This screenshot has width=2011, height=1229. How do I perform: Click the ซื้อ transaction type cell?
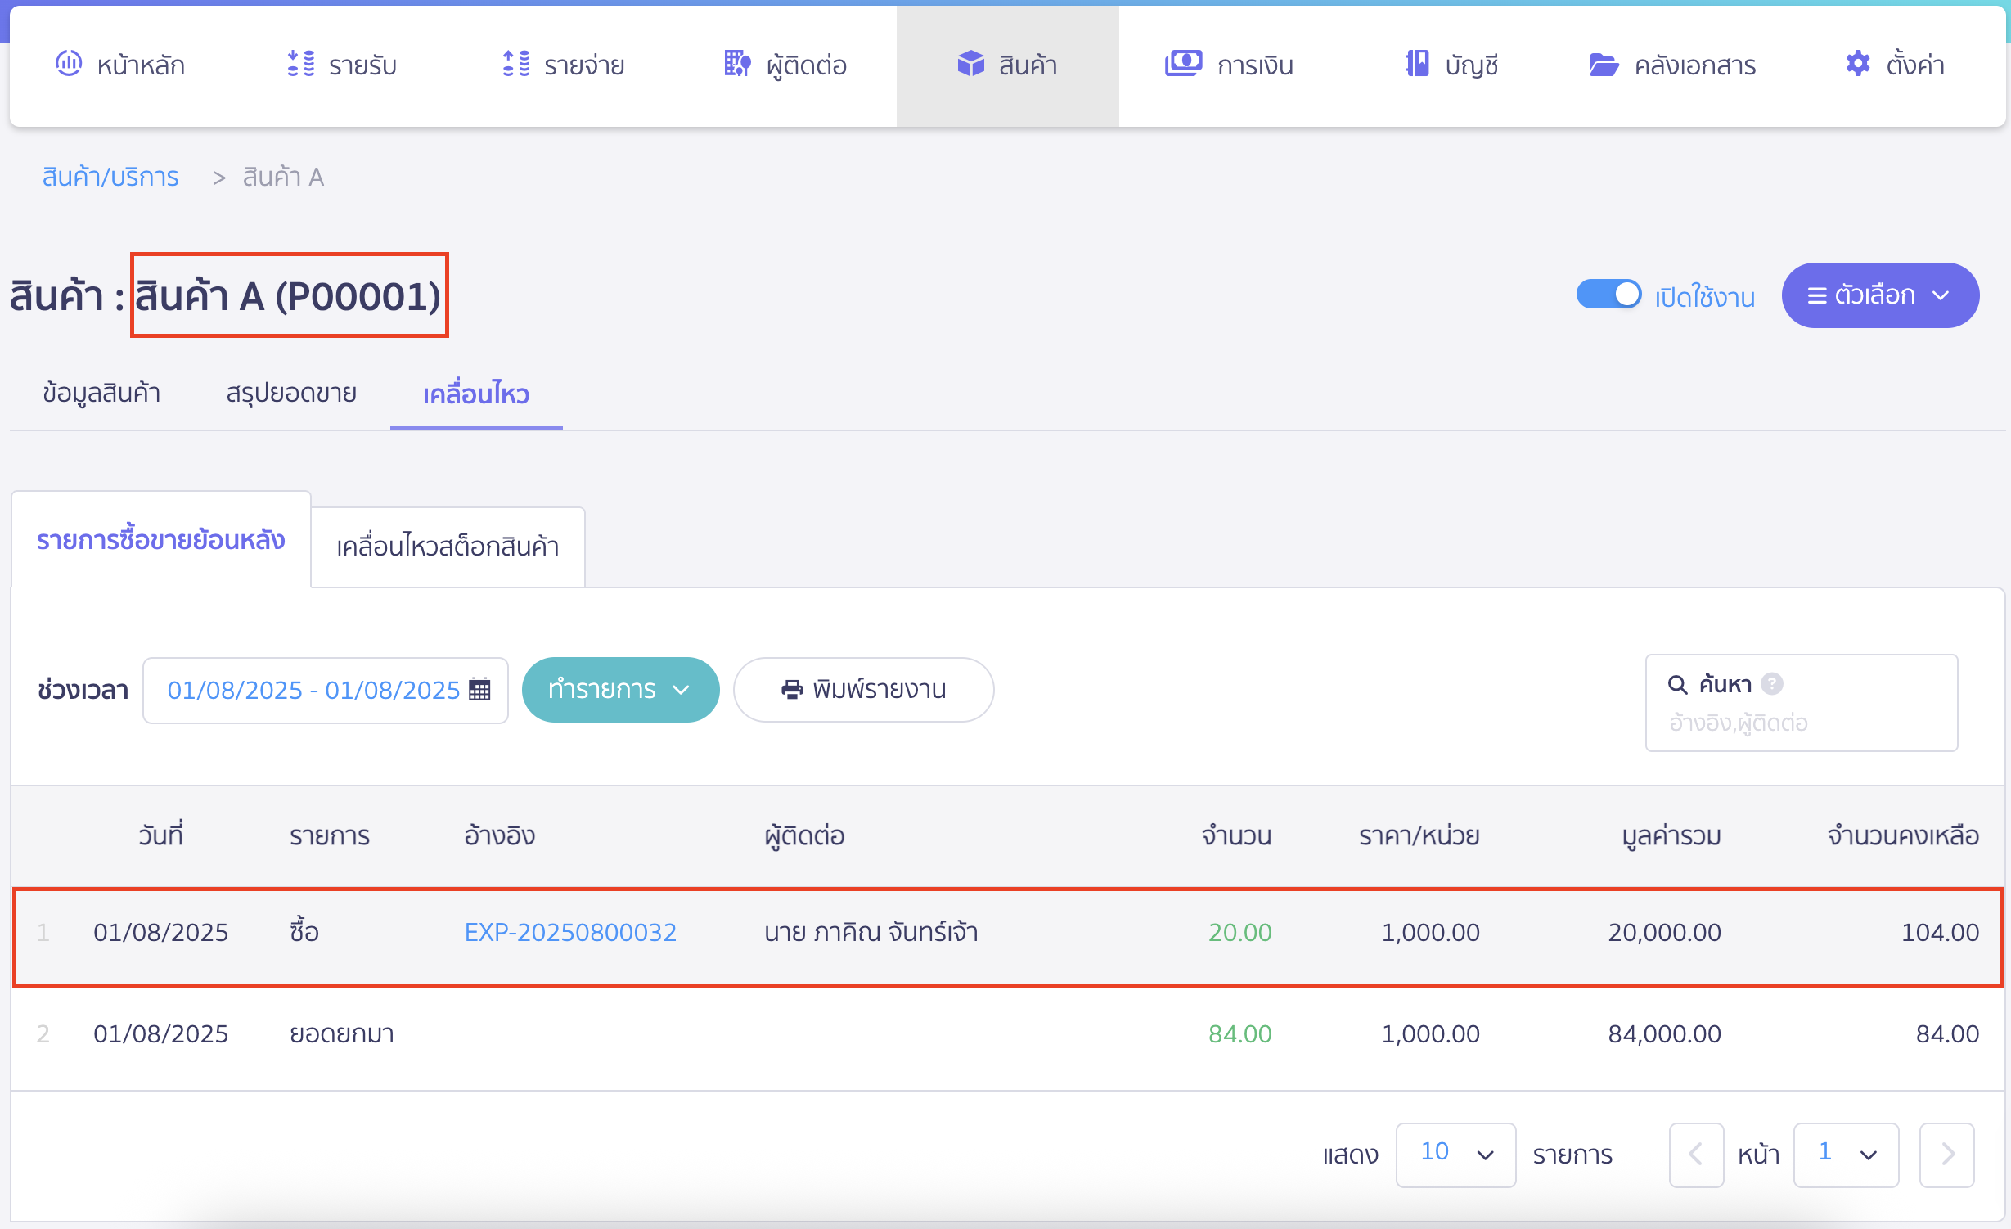304,932
